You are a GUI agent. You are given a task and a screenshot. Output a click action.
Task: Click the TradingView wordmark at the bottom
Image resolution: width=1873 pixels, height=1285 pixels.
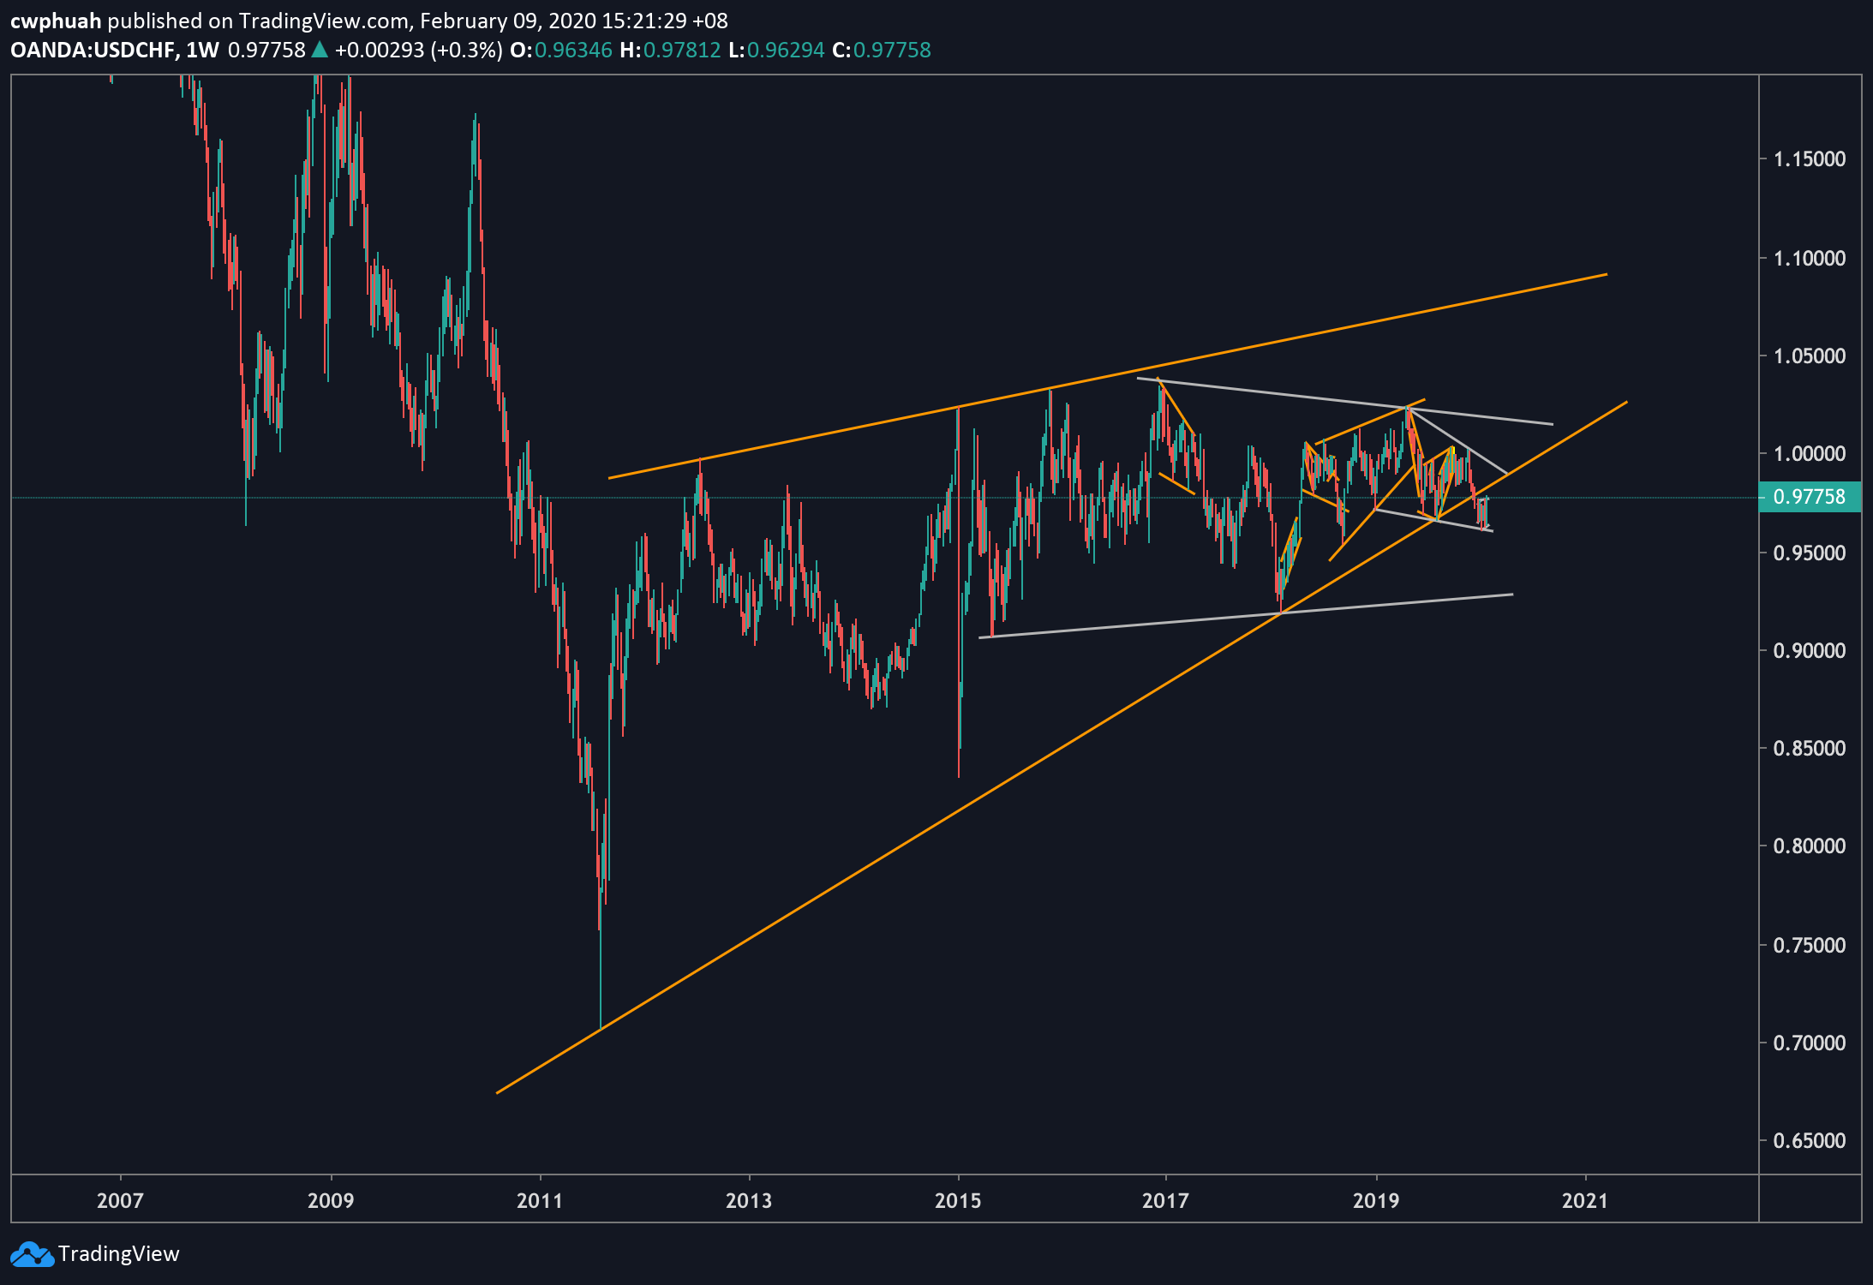119,1254
